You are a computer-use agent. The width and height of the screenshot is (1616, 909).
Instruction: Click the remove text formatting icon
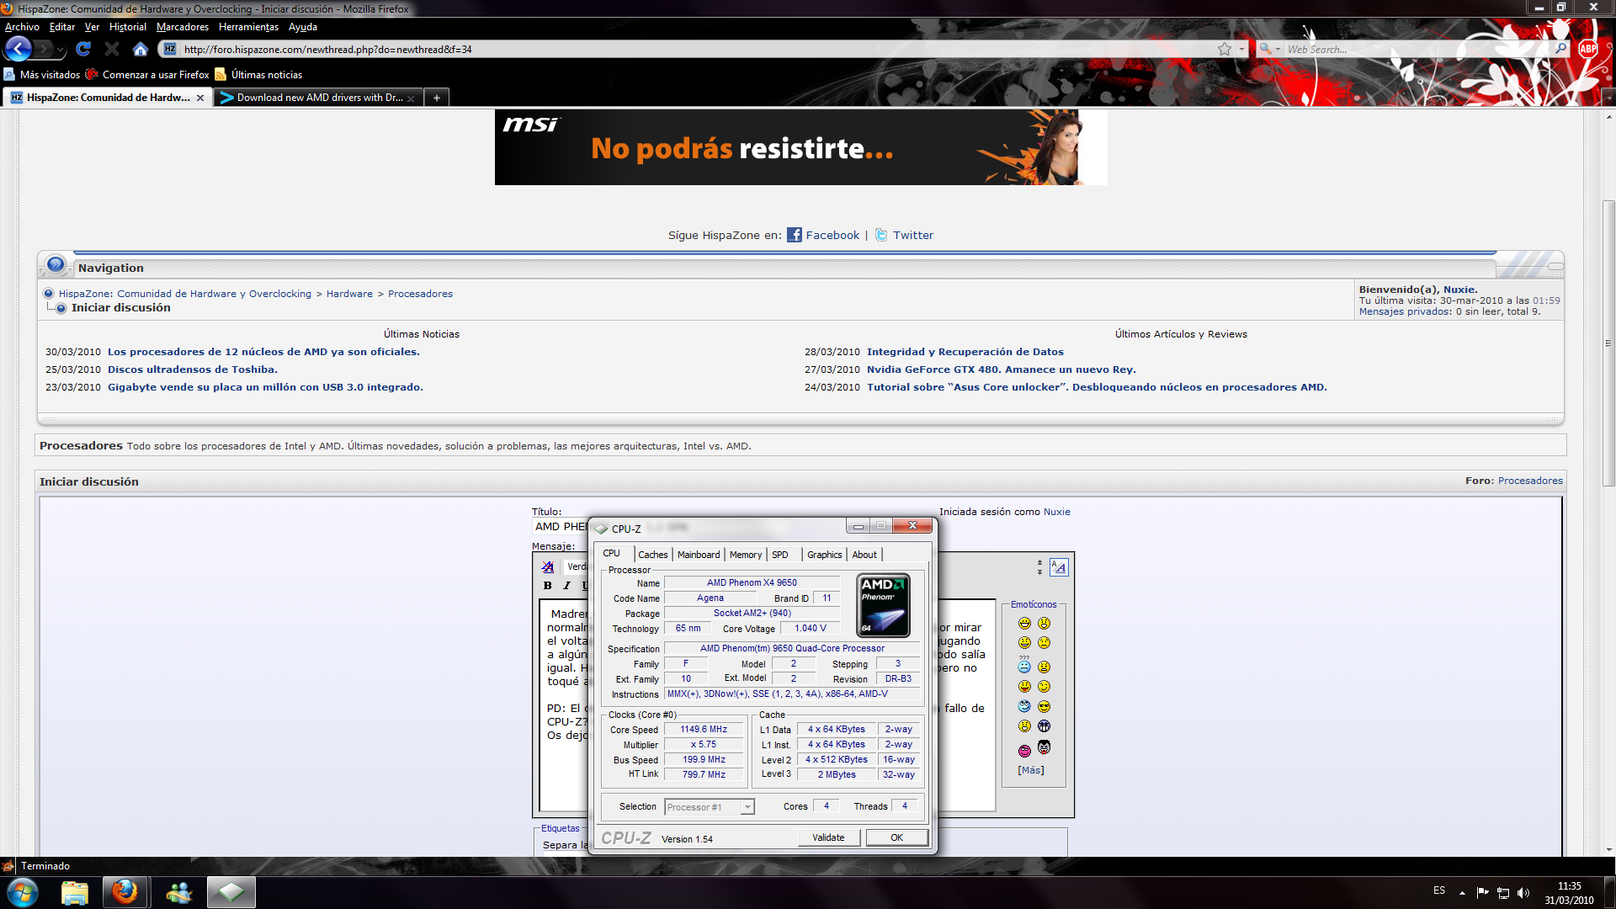pyautogui.click(x=548, y=567)
